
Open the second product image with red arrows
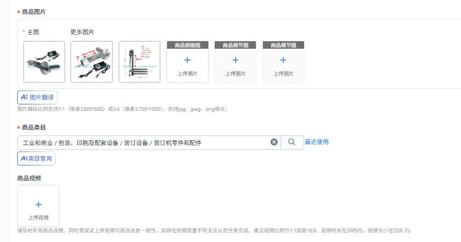92,62
